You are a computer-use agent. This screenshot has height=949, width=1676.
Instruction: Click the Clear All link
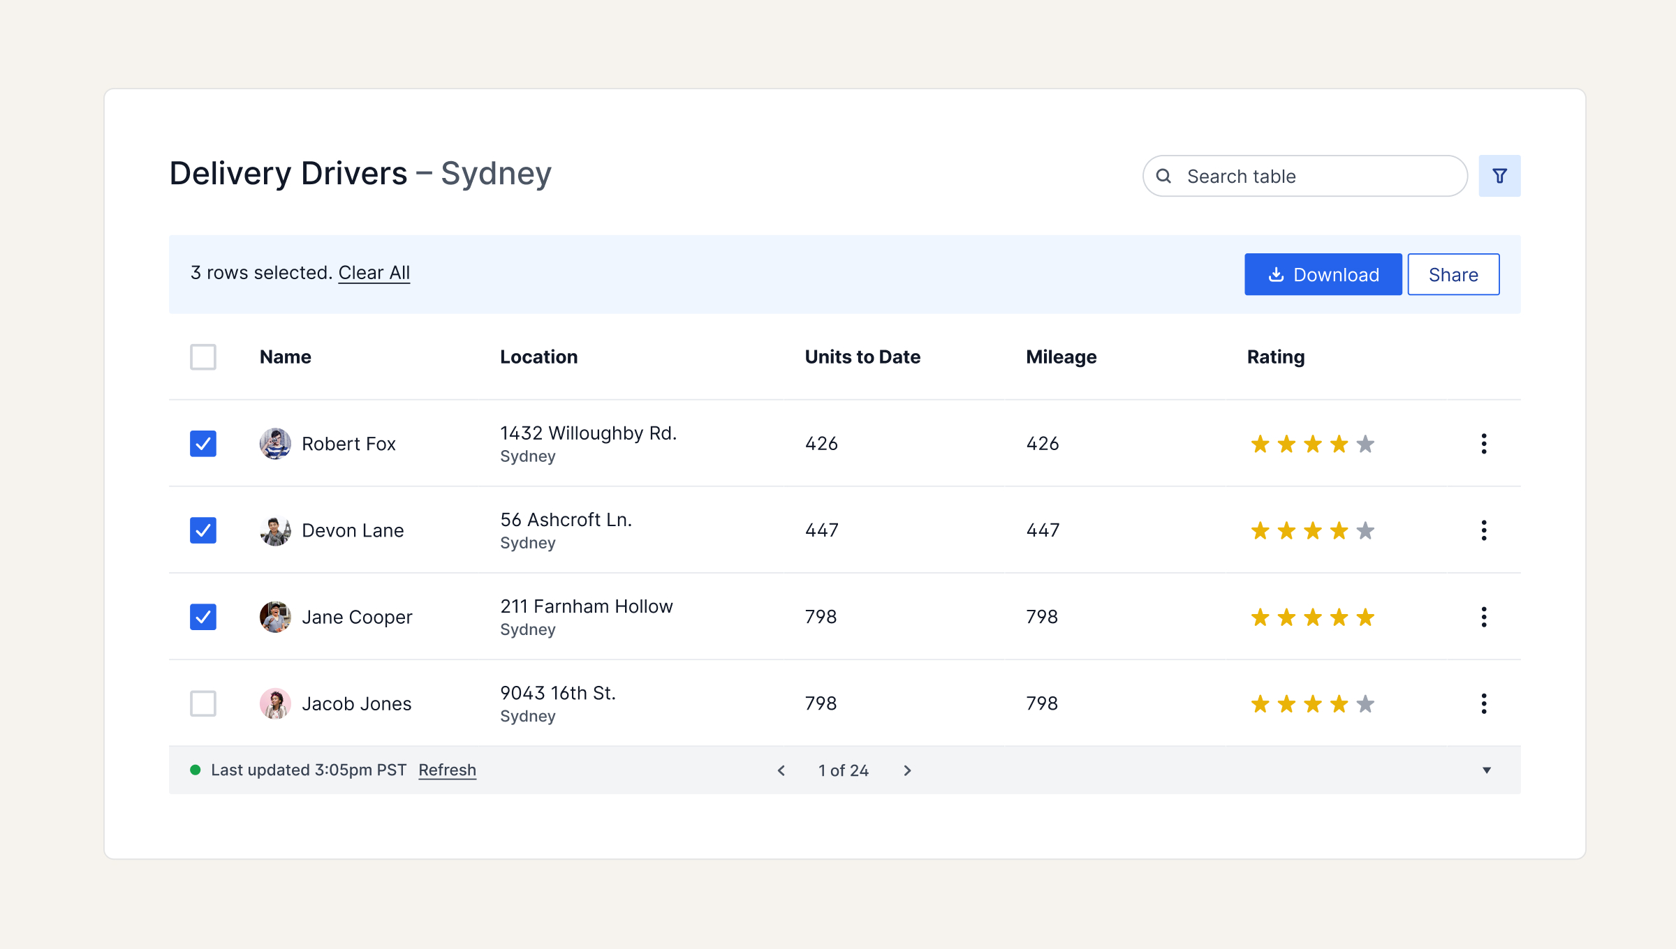point(374,273)
